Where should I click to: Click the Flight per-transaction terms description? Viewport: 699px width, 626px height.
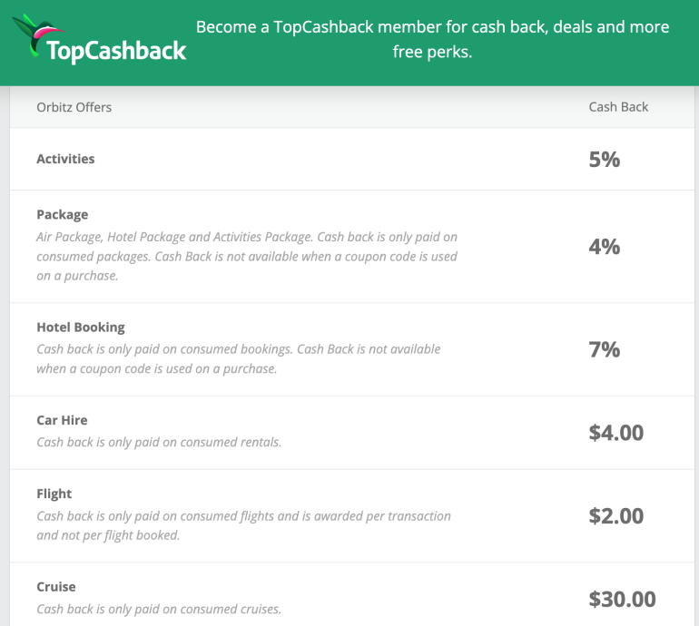(243, 525)
